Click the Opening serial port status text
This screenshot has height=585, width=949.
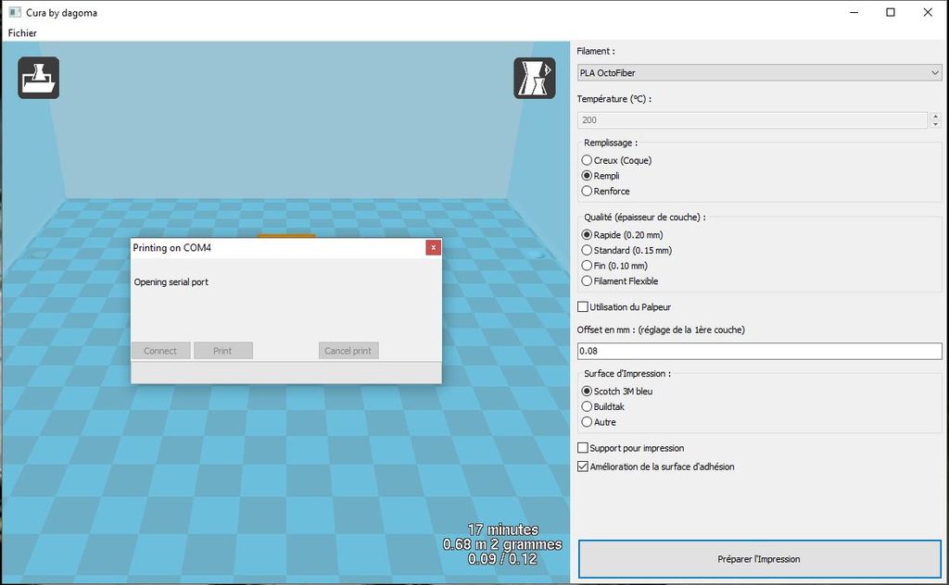tap(171, 282)
